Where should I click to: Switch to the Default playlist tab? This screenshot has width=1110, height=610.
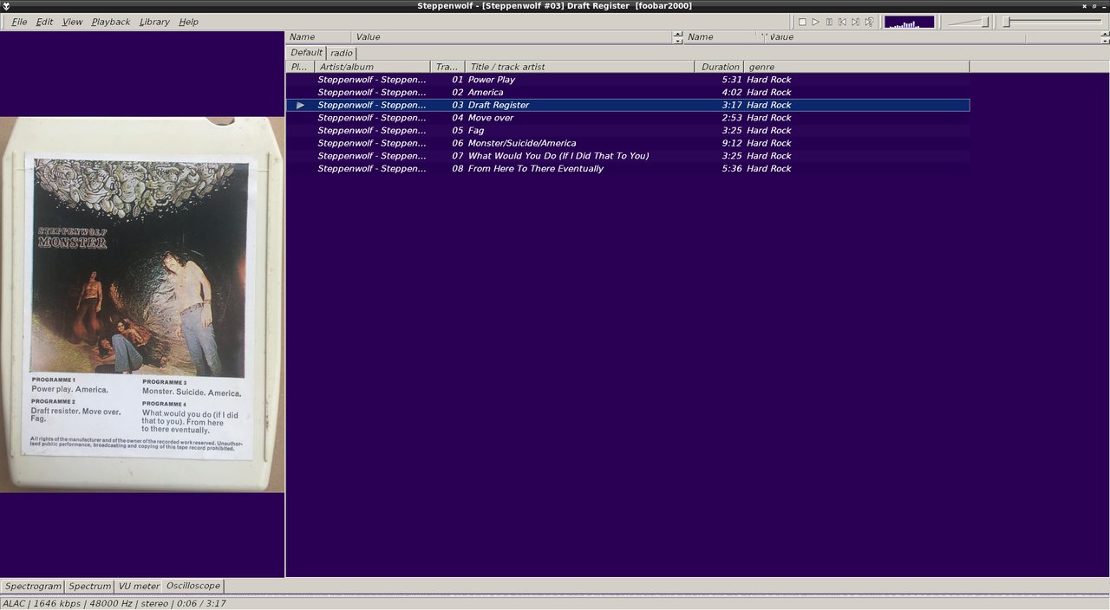point(306,53)
